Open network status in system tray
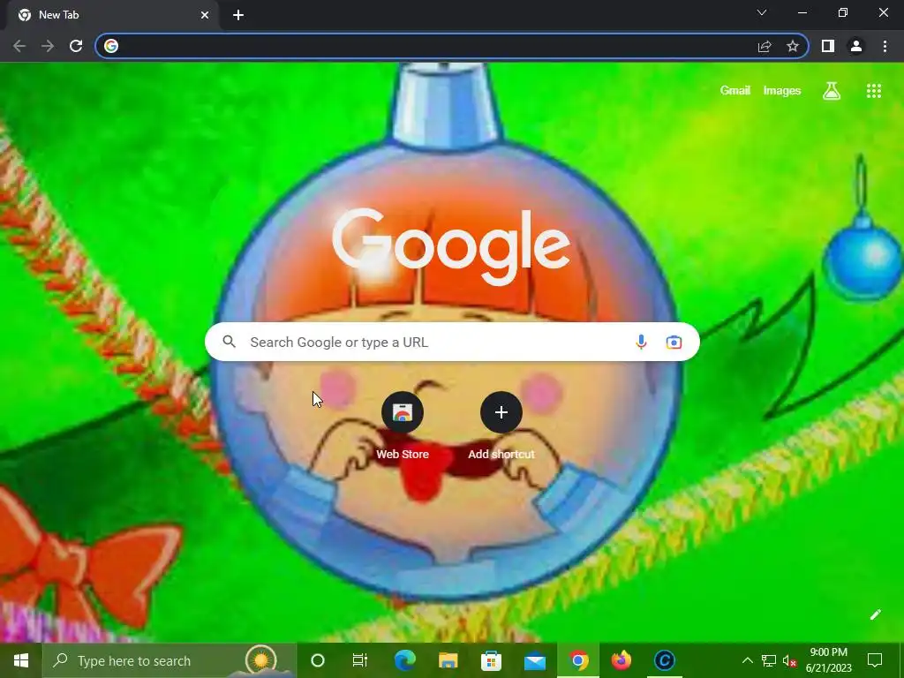904x678 pixels. point(769,660)
